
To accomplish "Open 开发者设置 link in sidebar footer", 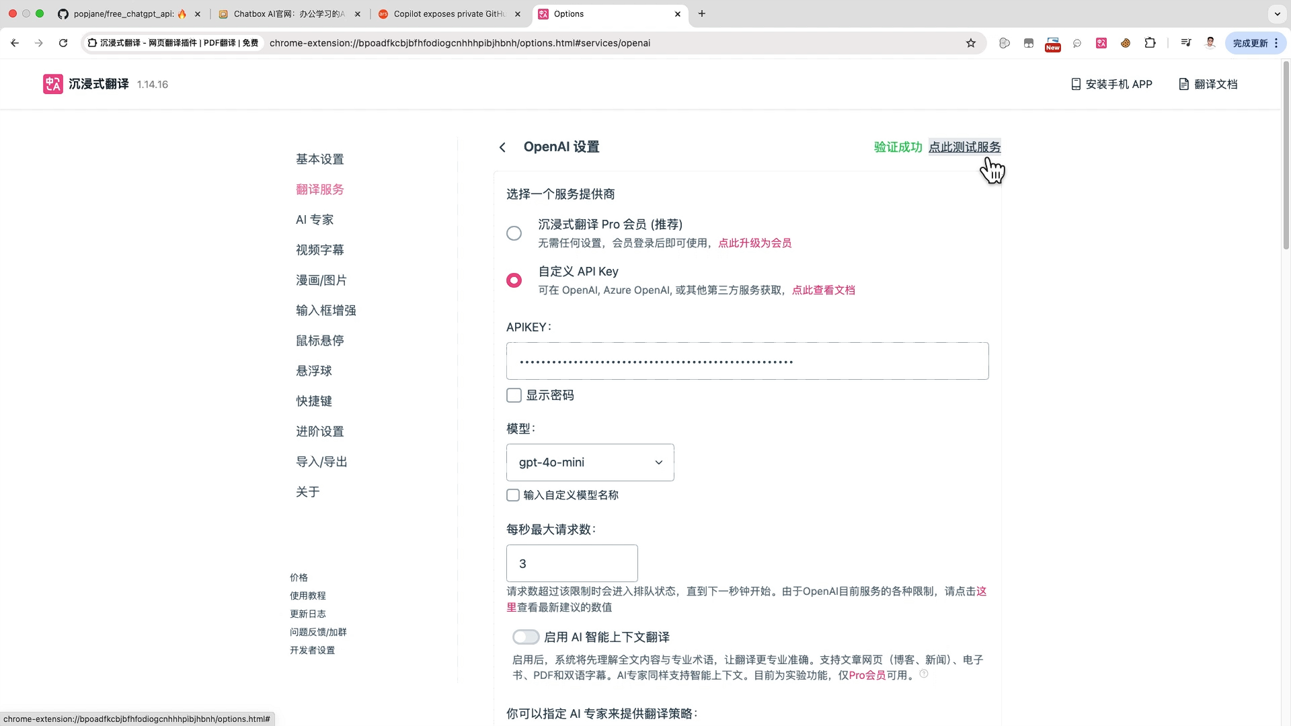I will click(312, 650).
